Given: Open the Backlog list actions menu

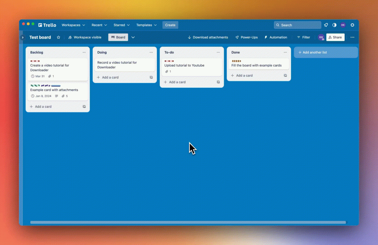Looking at the screenshot, I should point(84,52).
